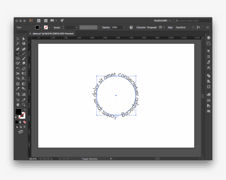The image size is (226, 180).
Task: Select the Gradient tool
Action: point(24,84)
